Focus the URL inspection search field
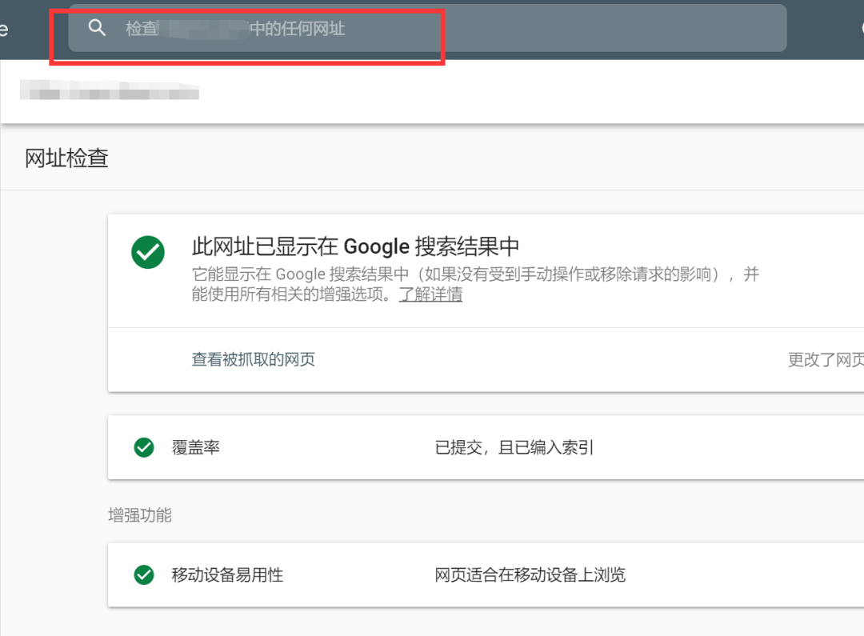Viewport: 864px width, 636px height. 427,28
